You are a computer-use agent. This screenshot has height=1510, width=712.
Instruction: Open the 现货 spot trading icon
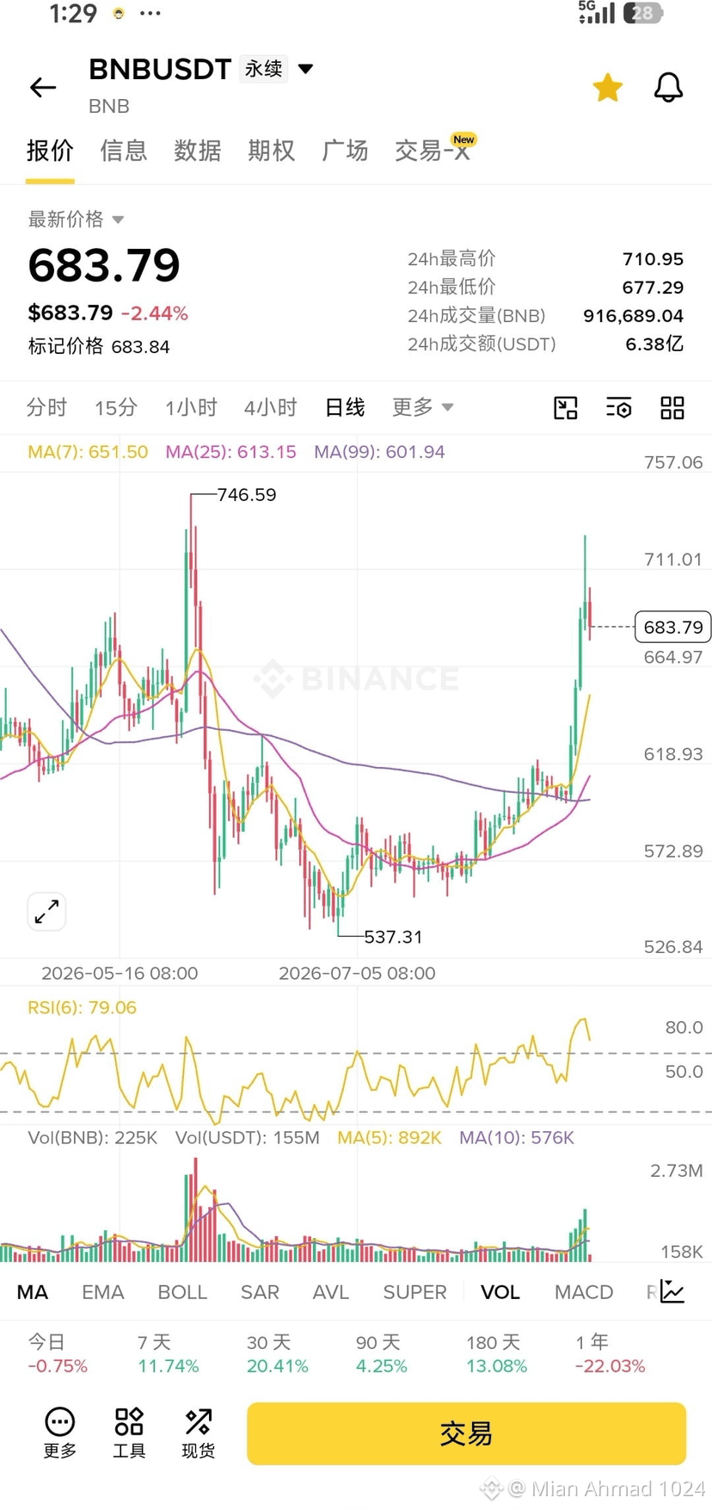pyautogui.click(x=198, y=1433)
